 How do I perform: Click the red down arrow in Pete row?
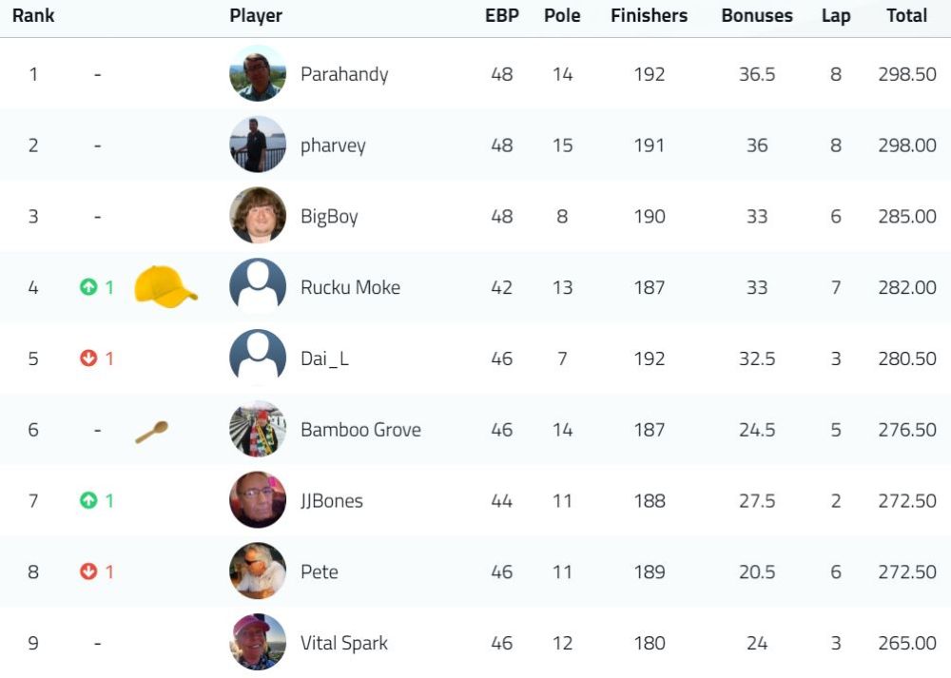tap(88, 571)
